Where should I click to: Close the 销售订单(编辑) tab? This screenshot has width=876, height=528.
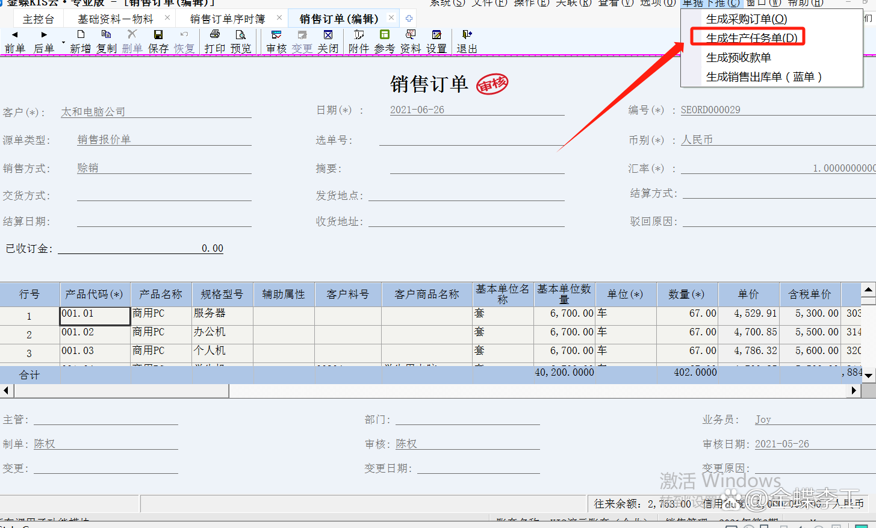391,18
